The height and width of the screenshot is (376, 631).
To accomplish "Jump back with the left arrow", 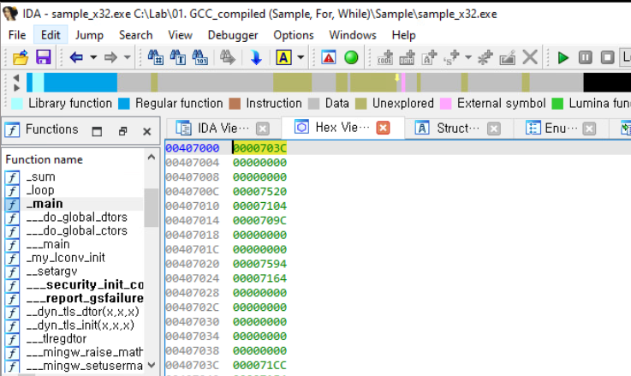I will coord(76,57).
